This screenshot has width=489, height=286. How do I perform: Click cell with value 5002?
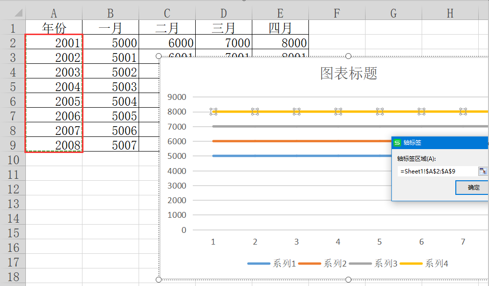pyautogui.click(x=110, y=72)
